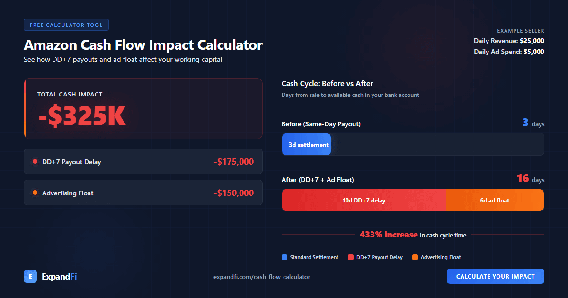Open the expandfi.com/cash-flow-calculator link
This screenshot has width=568, height=298.
click(262, 277)
